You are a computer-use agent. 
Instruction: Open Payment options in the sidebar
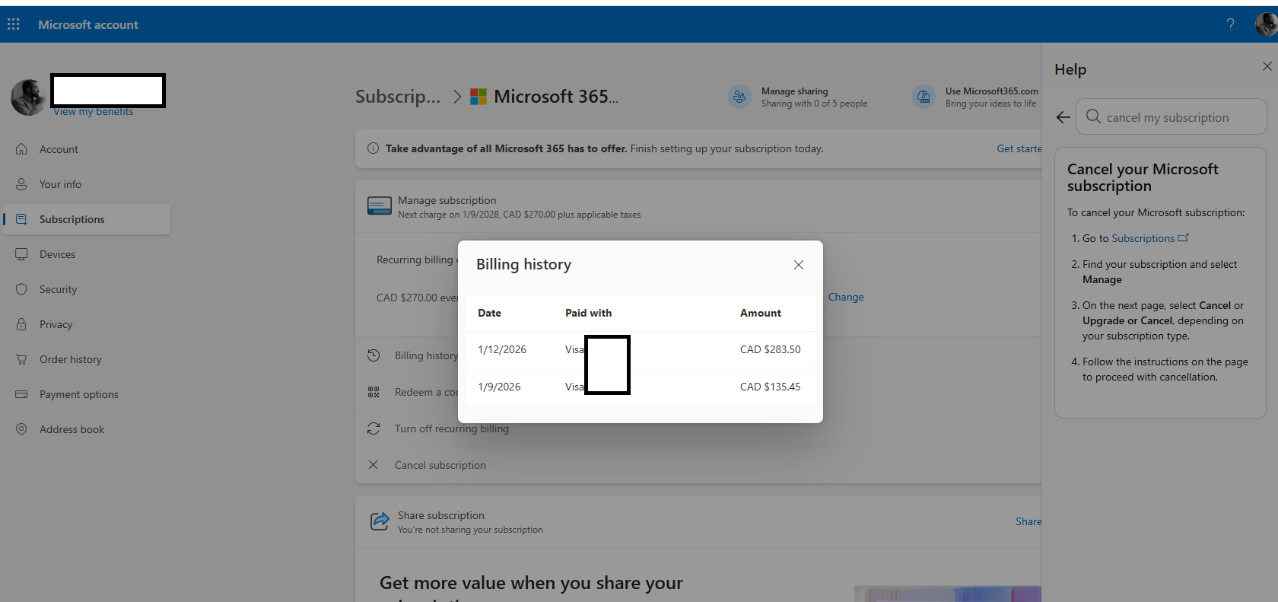coord(87,394)
